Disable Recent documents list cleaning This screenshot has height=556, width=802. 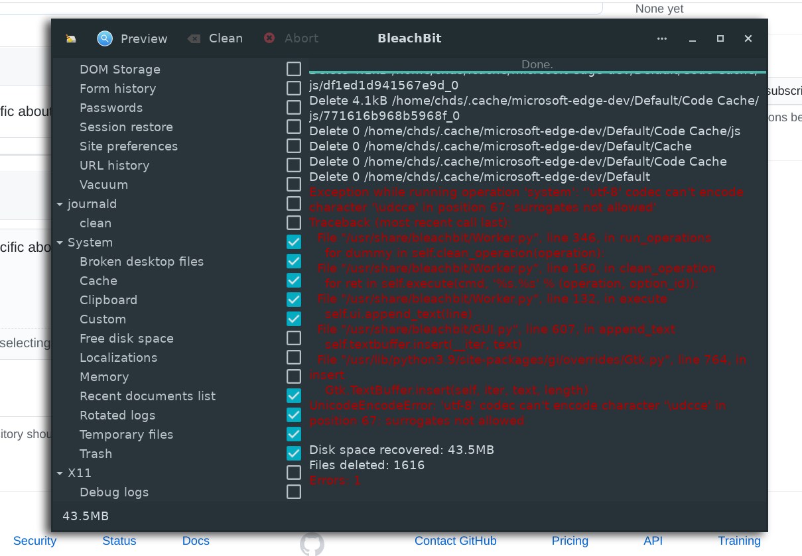(x=293, y=396)
